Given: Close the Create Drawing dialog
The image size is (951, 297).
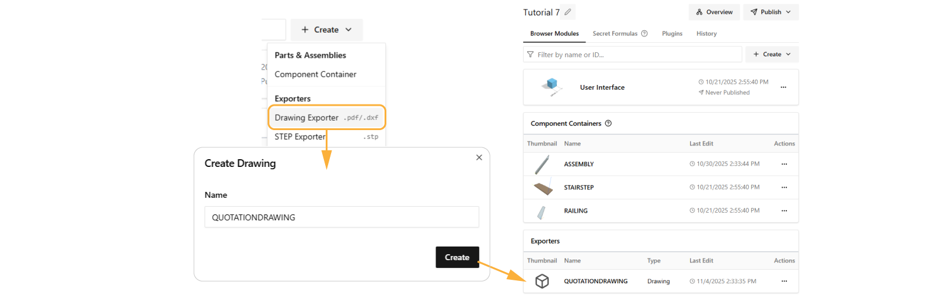Looking at the screenshot, I should (479, 157).
